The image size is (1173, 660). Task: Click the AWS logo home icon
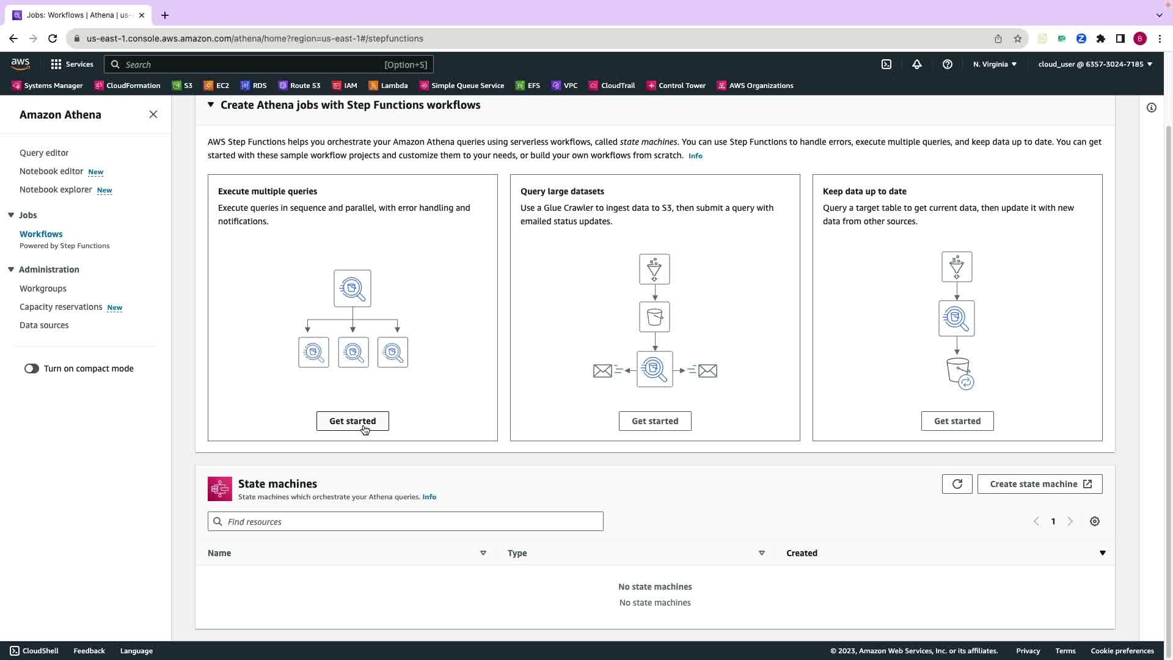[x=20, y=64]
